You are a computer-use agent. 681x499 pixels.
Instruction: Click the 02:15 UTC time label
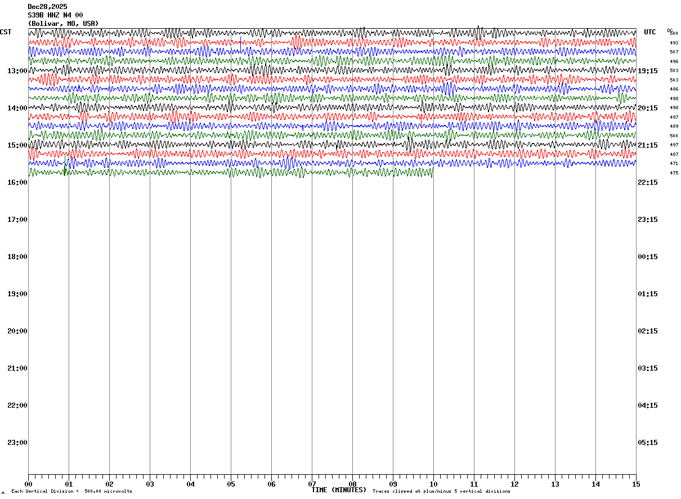(648, 331)
